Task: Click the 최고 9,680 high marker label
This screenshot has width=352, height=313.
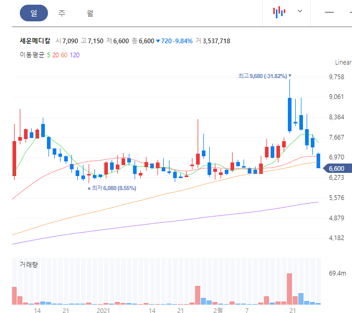Action: [x=265, y=76]
